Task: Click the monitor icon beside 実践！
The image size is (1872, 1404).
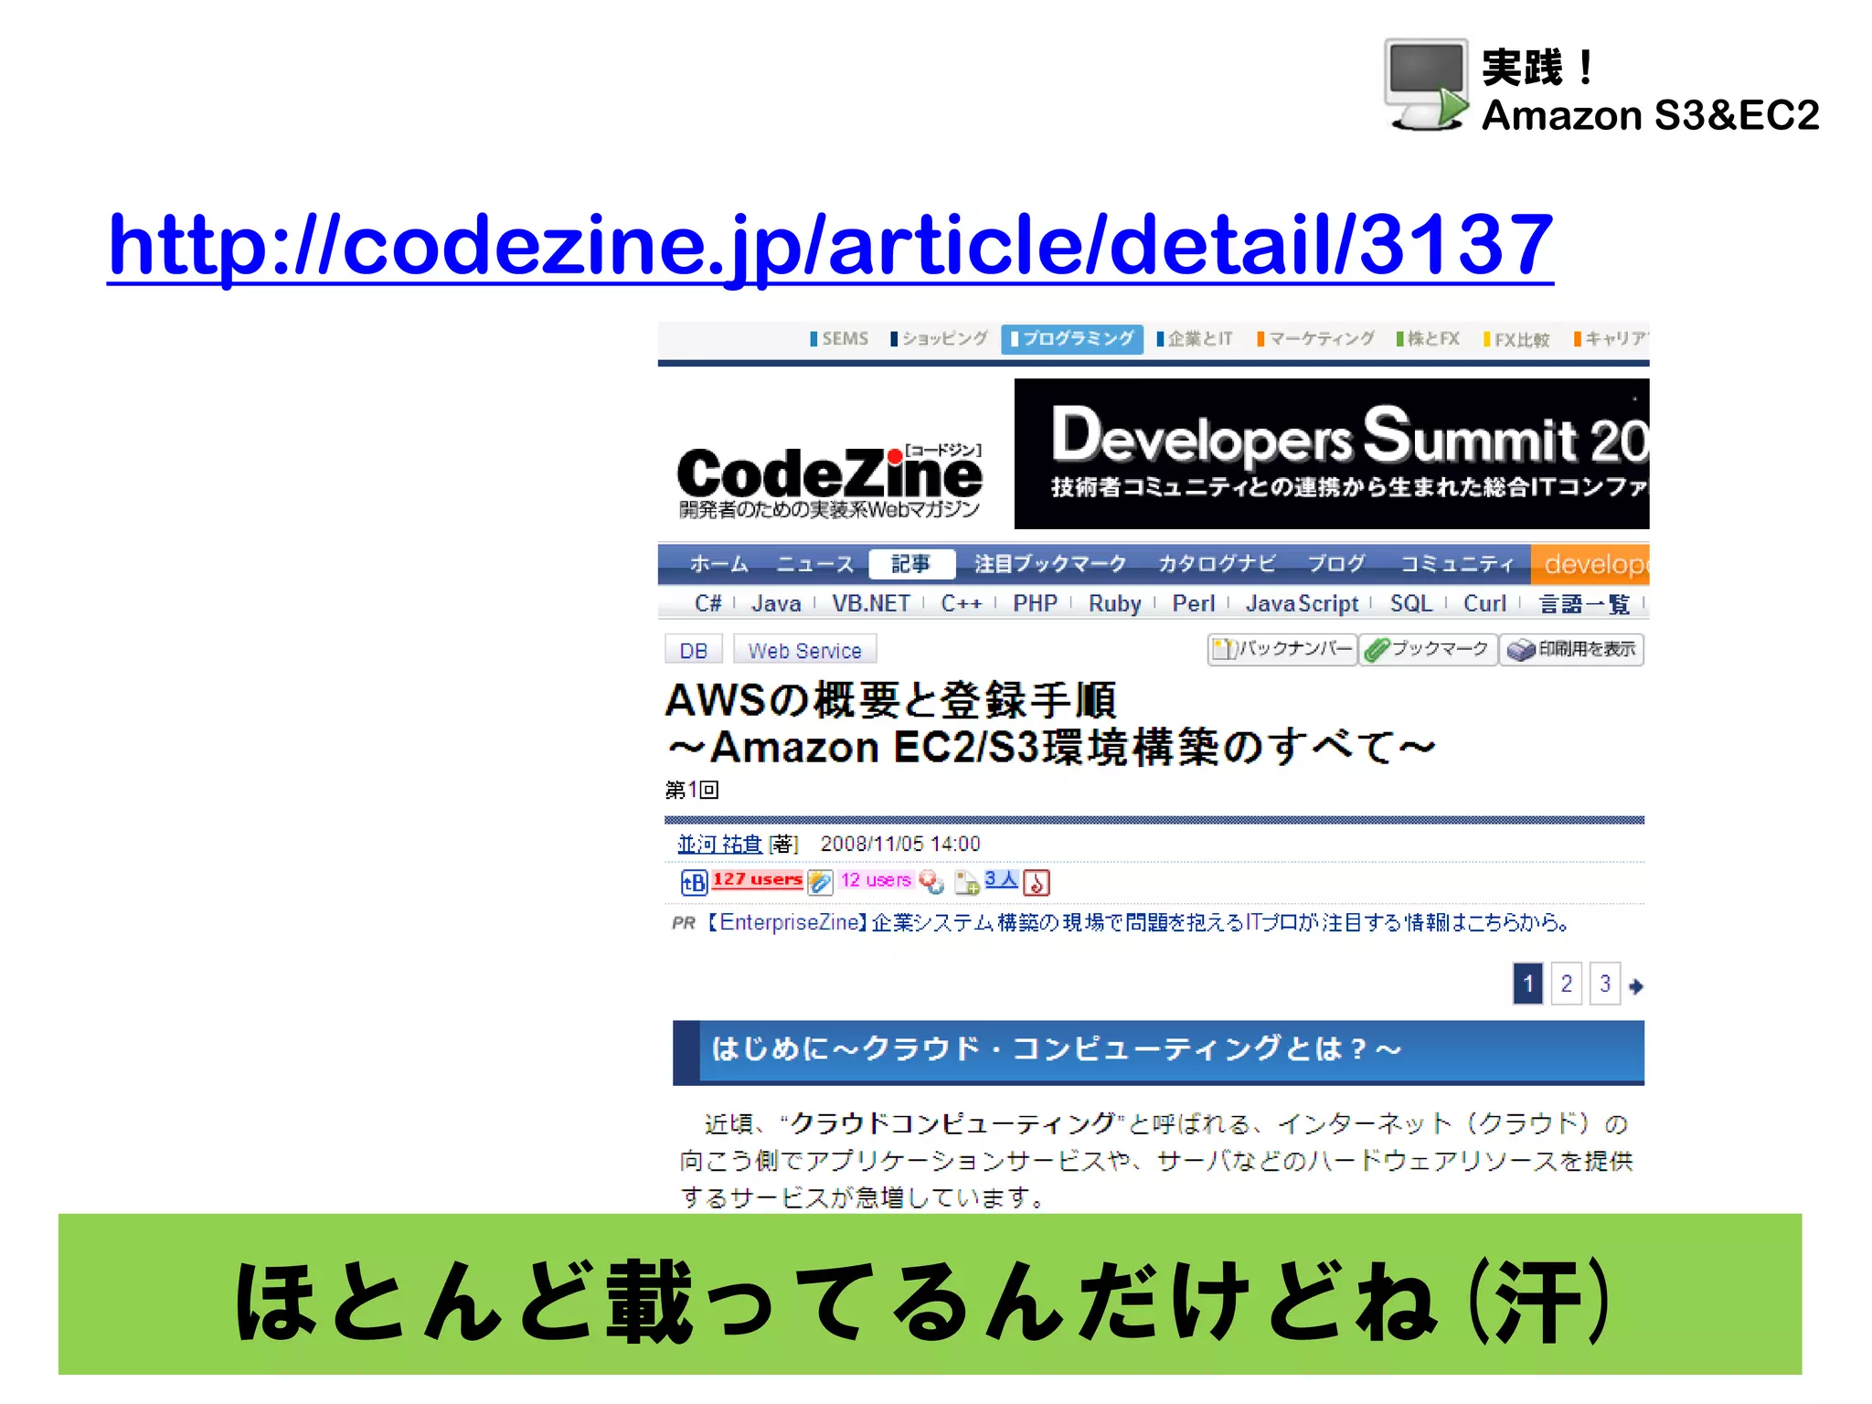Action: click(1426, 85)
